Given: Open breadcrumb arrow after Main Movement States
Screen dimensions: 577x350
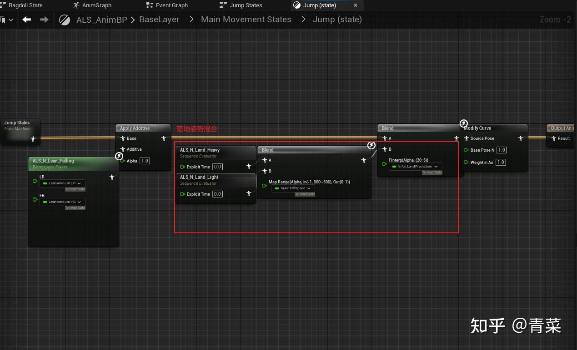Looking at the screenshot, I should (x=303, y=20).
